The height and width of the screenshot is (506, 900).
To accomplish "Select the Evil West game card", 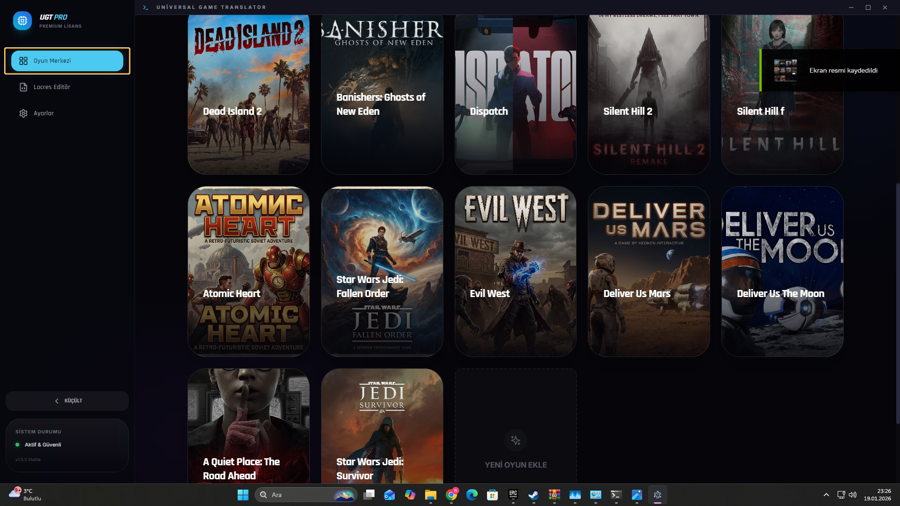I will point(516,271).
